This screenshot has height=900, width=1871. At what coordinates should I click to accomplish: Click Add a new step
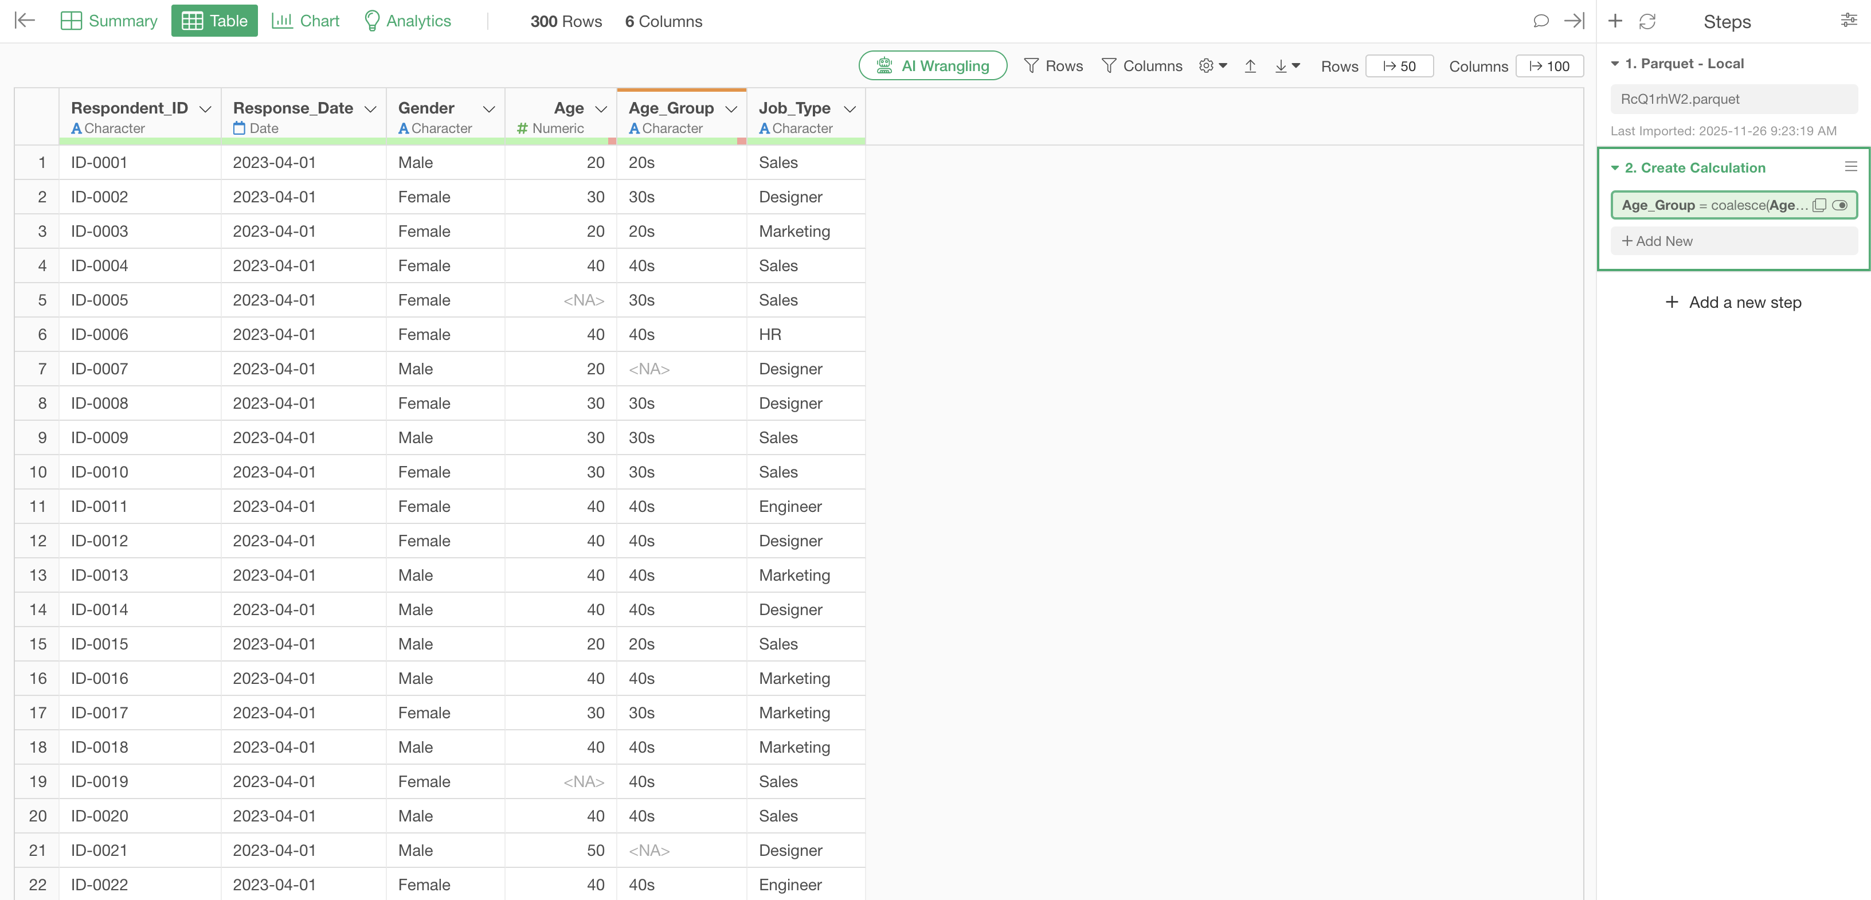[1733, 302]
